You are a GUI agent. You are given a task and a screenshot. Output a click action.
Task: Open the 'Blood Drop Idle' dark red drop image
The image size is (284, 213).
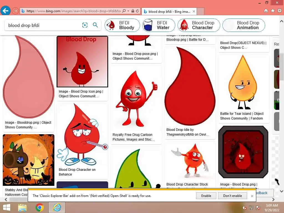point(190,86)
